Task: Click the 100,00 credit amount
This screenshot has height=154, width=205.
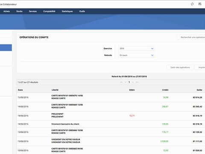Action: (165, 124)
